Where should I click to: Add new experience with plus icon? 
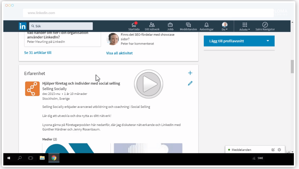pyautogui.click(x=190, y=73)
